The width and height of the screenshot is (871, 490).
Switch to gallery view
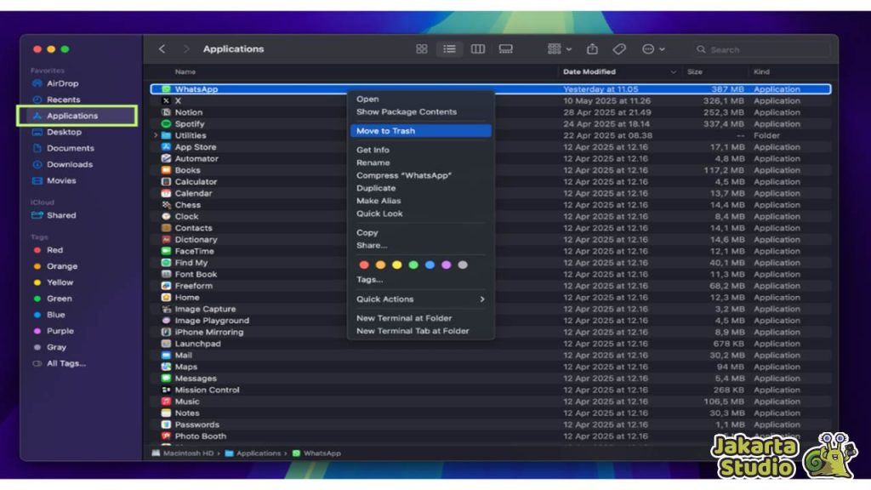[505, 48]
